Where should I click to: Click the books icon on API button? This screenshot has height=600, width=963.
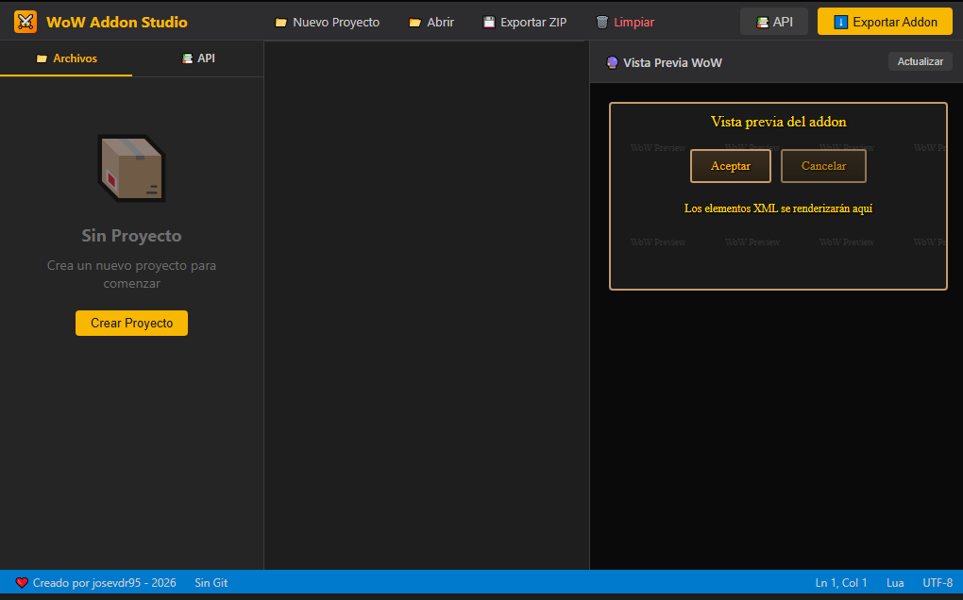click(762, 23)
